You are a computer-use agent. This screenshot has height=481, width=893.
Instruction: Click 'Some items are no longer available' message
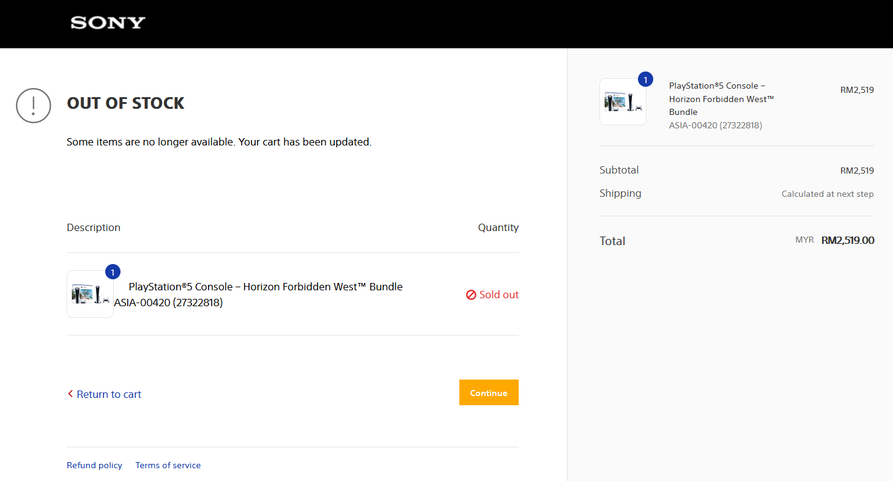point(219,142)
